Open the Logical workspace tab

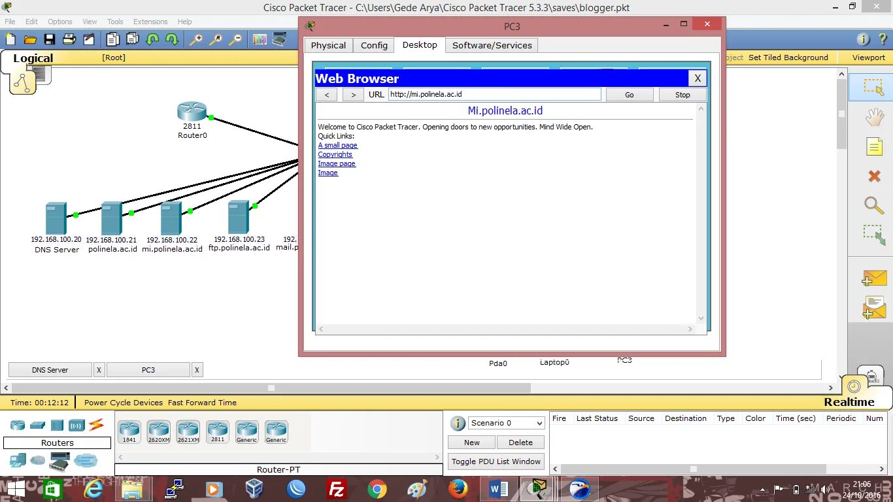[33, 58]
